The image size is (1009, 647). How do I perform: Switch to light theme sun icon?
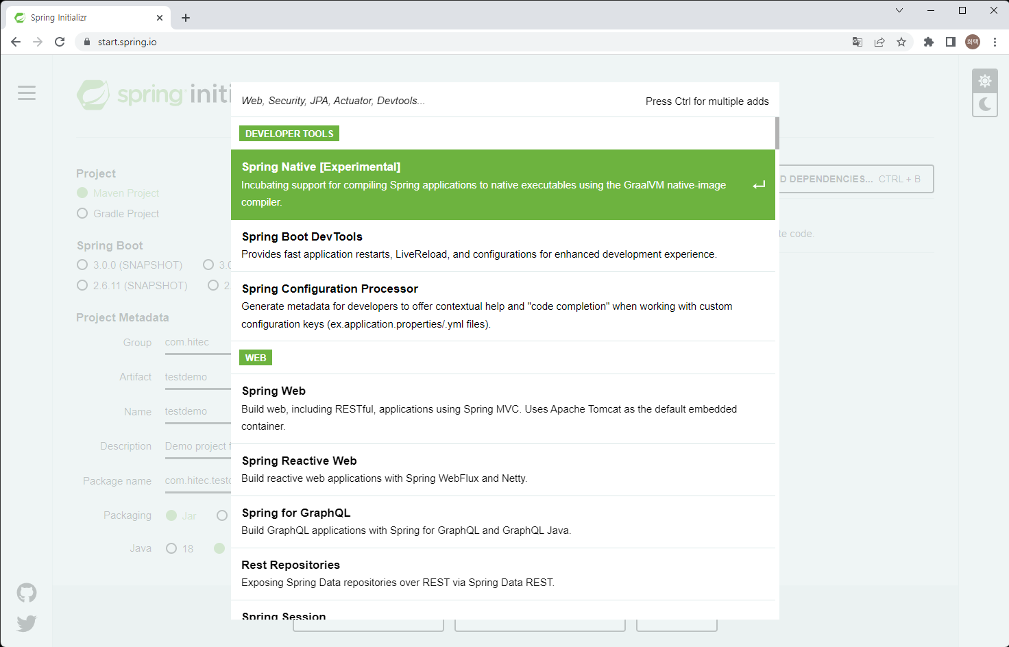pyautogui.click(x=985, y=81)
